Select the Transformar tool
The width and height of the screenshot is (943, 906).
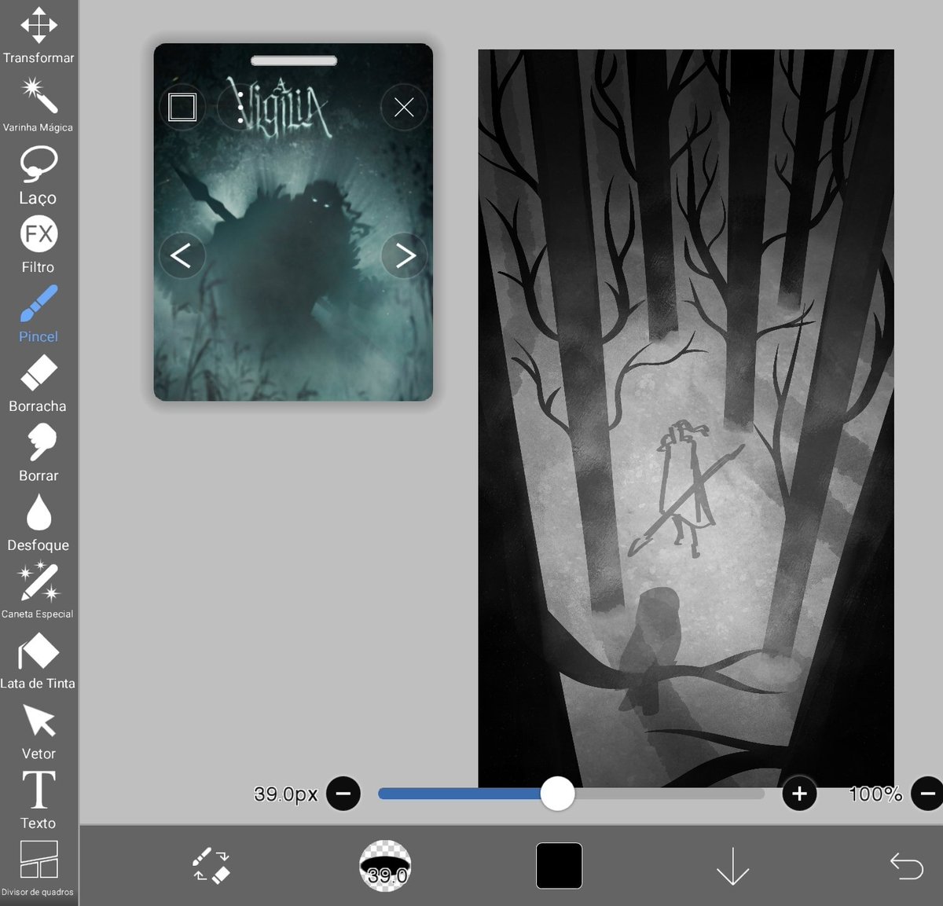pos(38,35)
